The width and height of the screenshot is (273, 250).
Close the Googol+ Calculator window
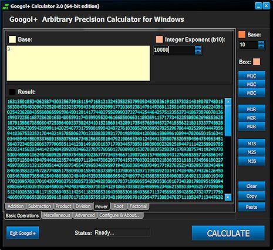(x=266, y=6)
